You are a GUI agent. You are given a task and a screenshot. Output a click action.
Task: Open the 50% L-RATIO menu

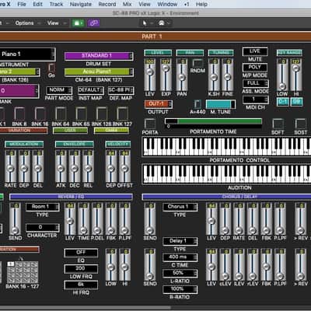[x=180, y=273]
